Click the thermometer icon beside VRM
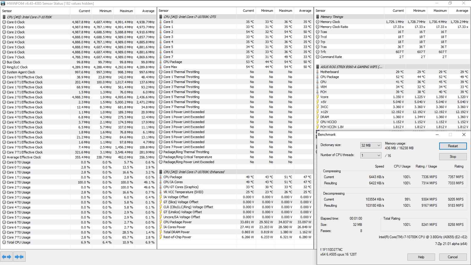Image resolution: width=471 pixels, height=265 pixels. tap(318, 87)
